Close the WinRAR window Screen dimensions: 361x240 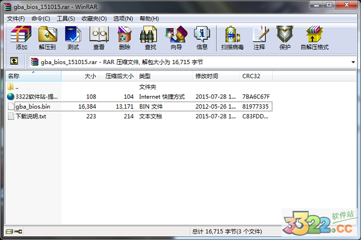[346, 5]
